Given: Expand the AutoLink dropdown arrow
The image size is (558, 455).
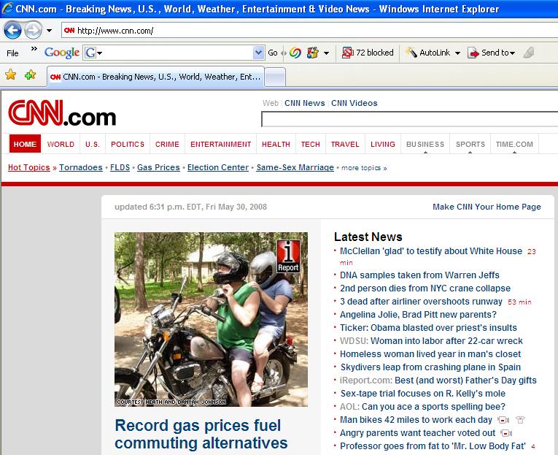Looking at the screenshot, I should 457,53.
